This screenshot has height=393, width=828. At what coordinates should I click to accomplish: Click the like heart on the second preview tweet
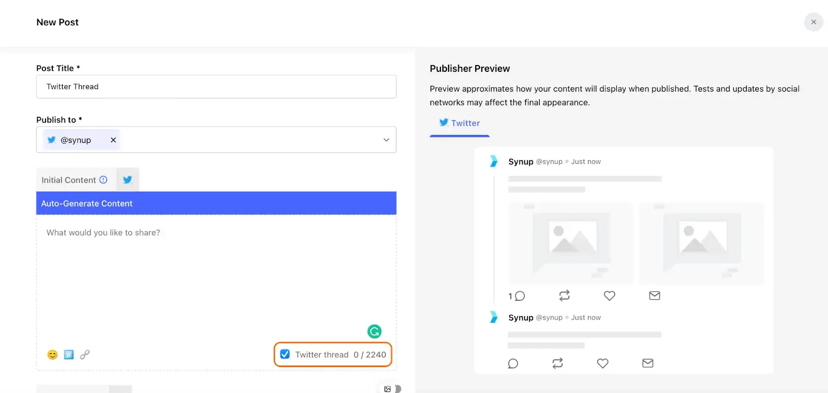603,364
